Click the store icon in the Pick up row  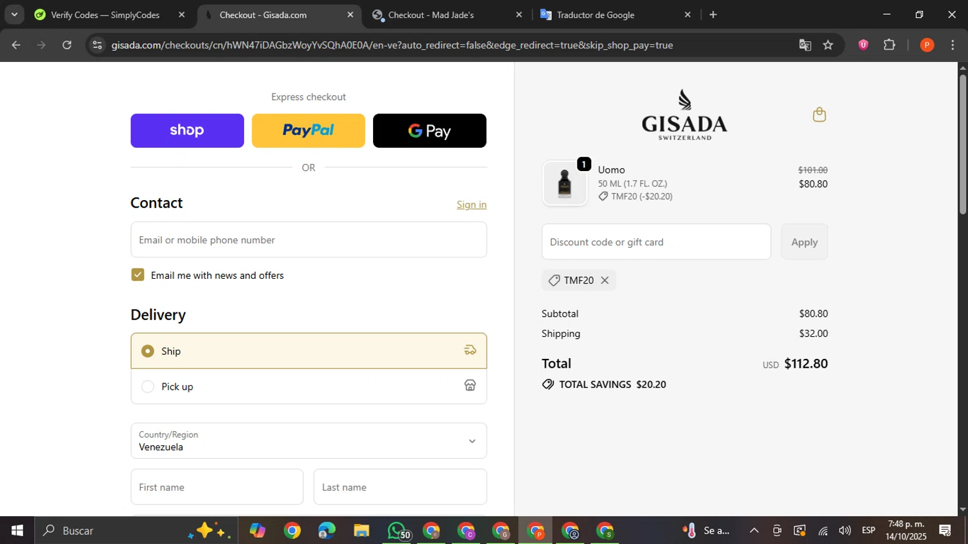(x=470, y=385)
